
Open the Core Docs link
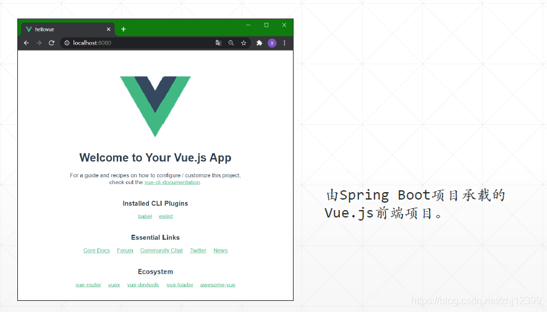point(96,250)
